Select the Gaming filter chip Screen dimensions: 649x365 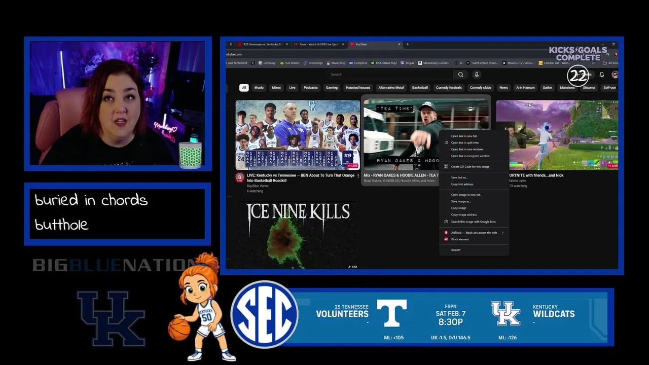click(x=332, y=88)
